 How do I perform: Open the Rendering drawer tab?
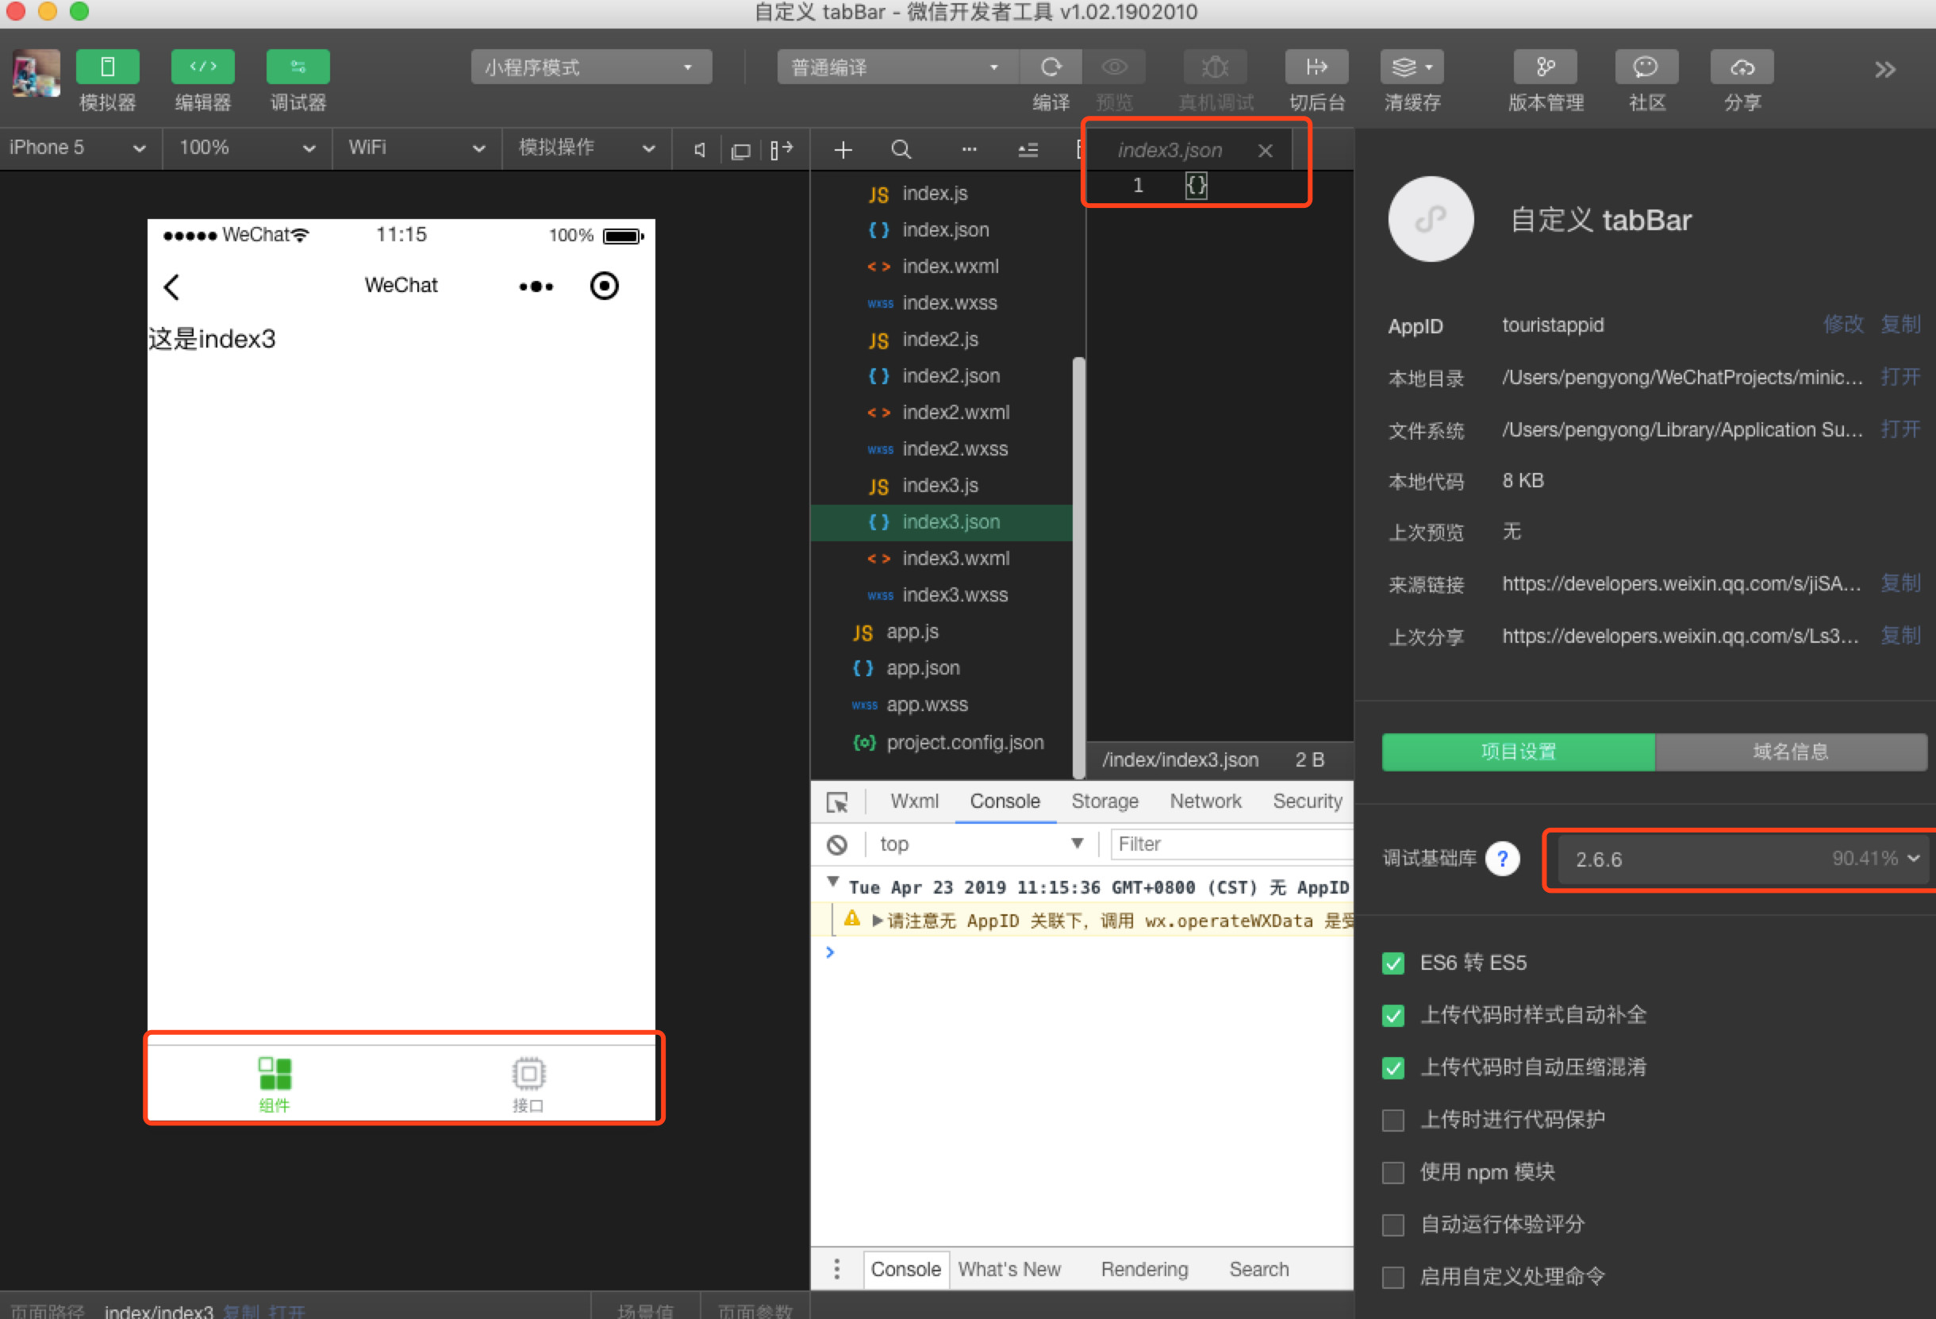pos(1144,1269)
